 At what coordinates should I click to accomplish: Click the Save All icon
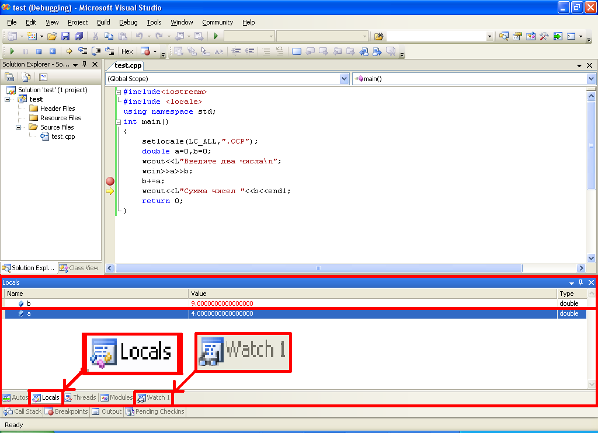pos(79,36)
